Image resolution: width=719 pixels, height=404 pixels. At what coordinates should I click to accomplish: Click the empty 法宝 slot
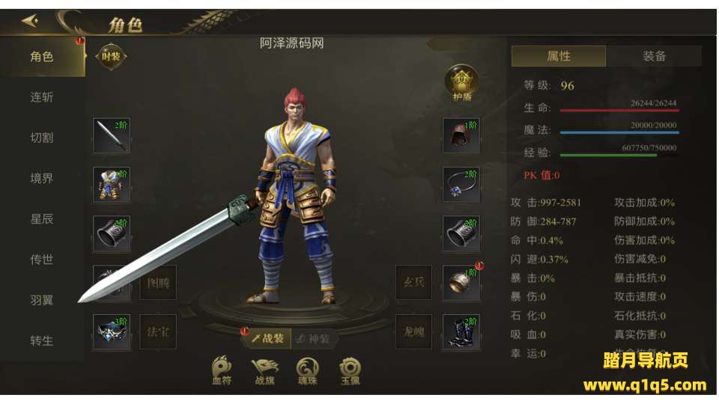(x=158, y=332)
